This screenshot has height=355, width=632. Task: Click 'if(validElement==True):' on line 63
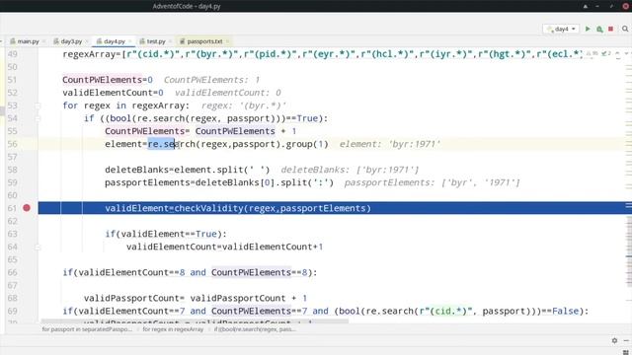point(166,234)
